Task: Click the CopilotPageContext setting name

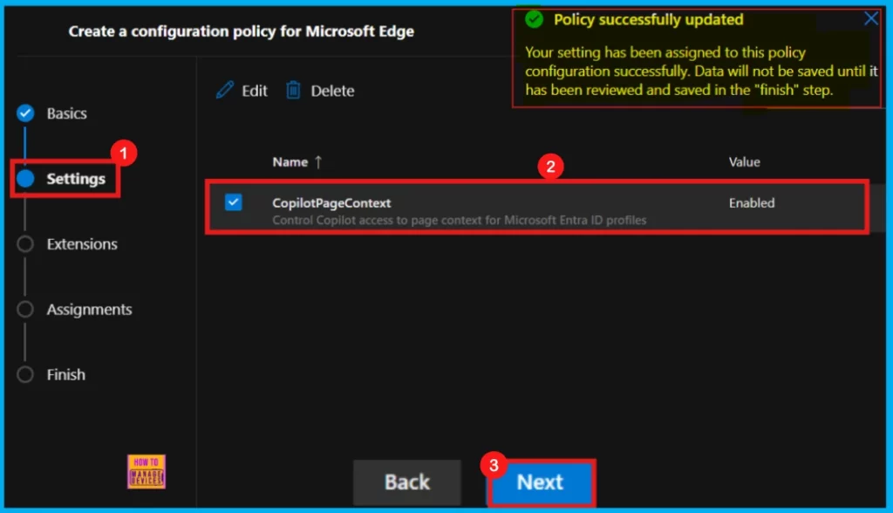Action: (x=331, y=203)
